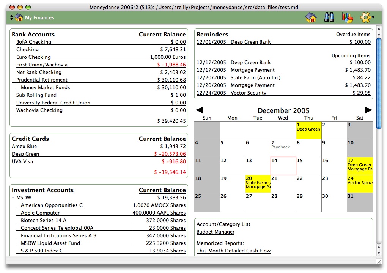Click the binoculars search icon
The image size is (387, 273).
(x=329, y=17)
